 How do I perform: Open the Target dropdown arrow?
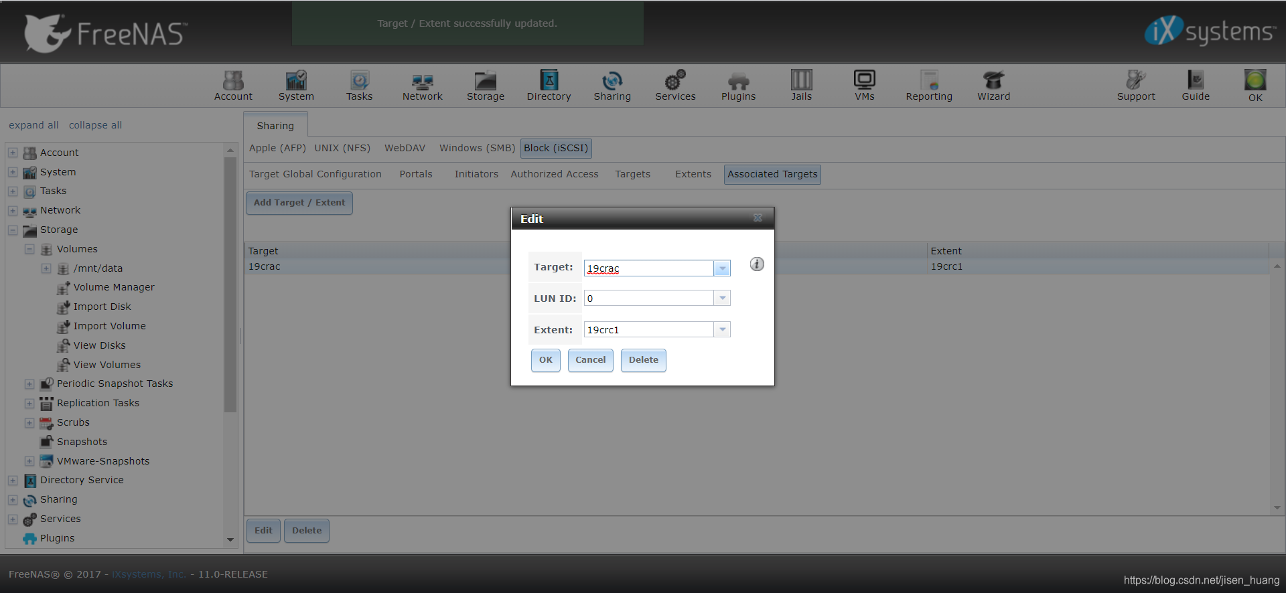click(x=722, y=268)
